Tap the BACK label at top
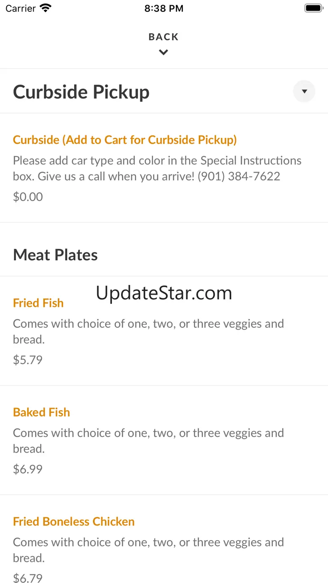Viewport: 328px width, 583px height. (164, 37)
